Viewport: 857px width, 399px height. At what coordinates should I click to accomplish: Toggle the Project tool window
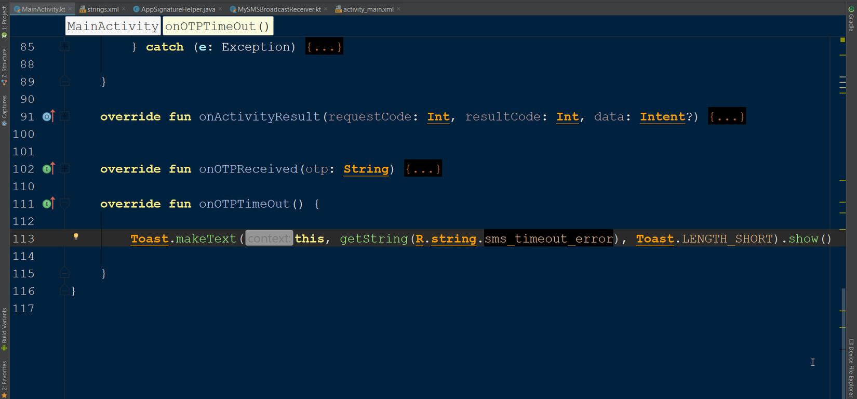(4, 22)
